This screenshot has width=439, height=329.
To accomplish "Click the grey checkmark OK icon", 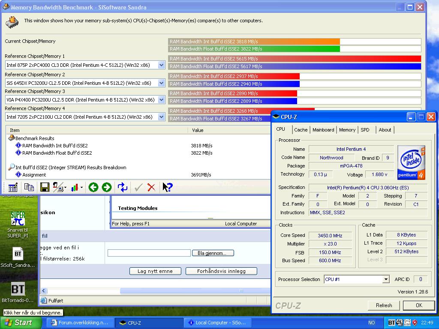I will 138,188.
